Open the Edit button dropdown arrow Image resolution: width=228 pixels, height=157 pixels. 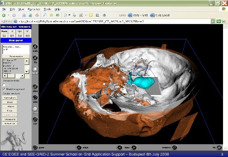(x=86, y=15)
